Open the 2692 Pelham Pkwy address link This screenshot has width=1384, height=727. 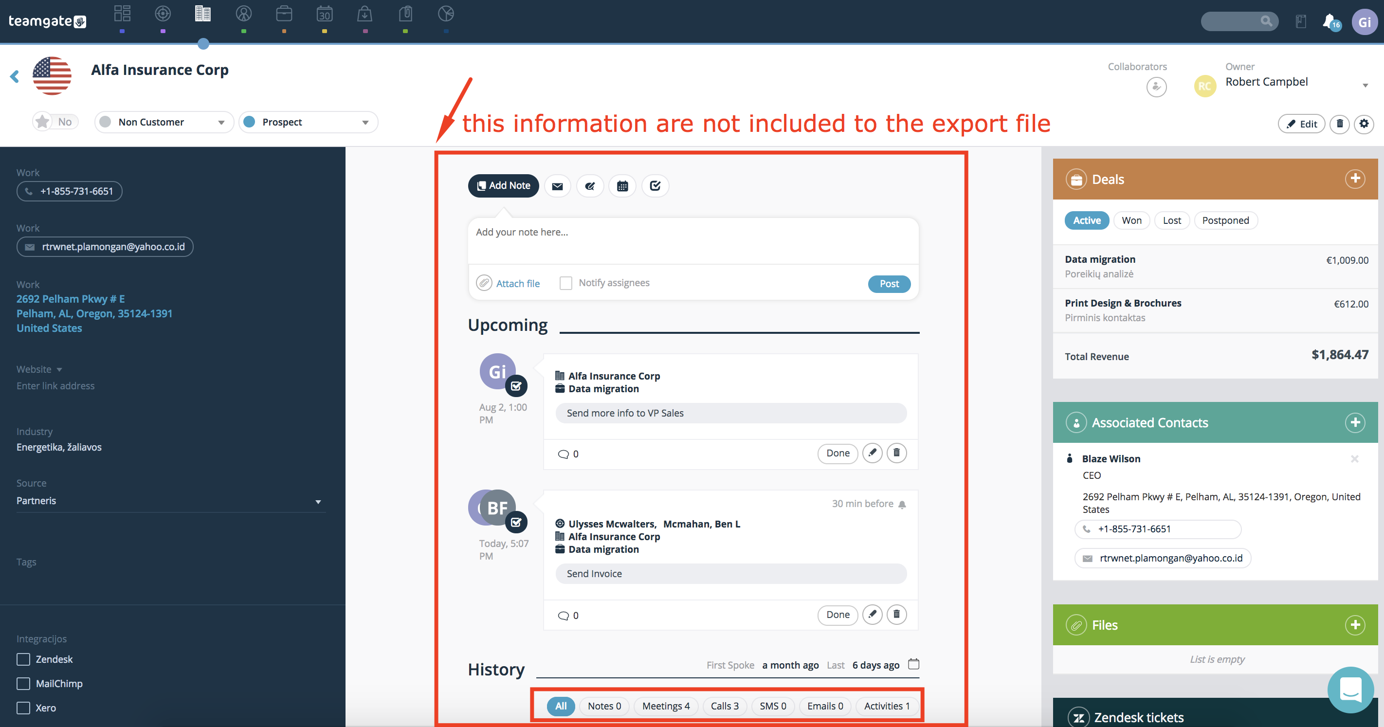click(94, 313)
